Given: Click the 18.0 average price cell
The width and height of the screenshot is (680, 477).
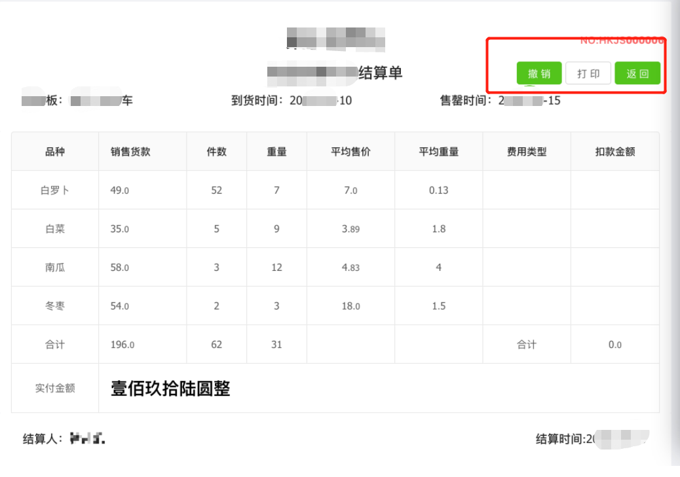Looking at the screenshot, I should 351,306.
